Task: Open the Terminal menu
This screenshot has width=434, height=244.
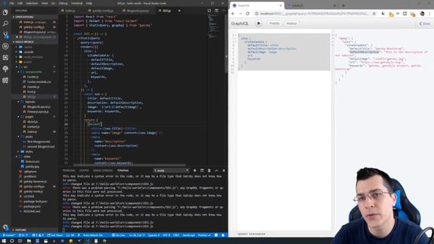Action: (77, 3)
